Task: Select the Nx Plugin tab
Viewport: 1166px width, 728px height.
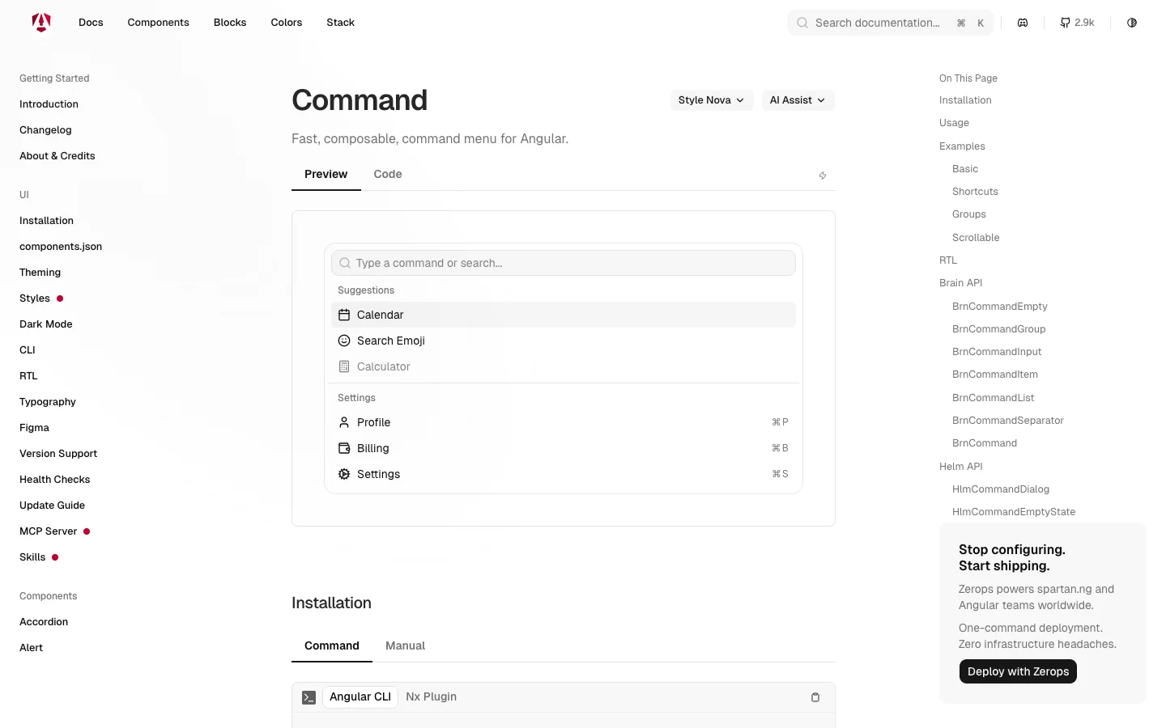Action: pos(432,696)
